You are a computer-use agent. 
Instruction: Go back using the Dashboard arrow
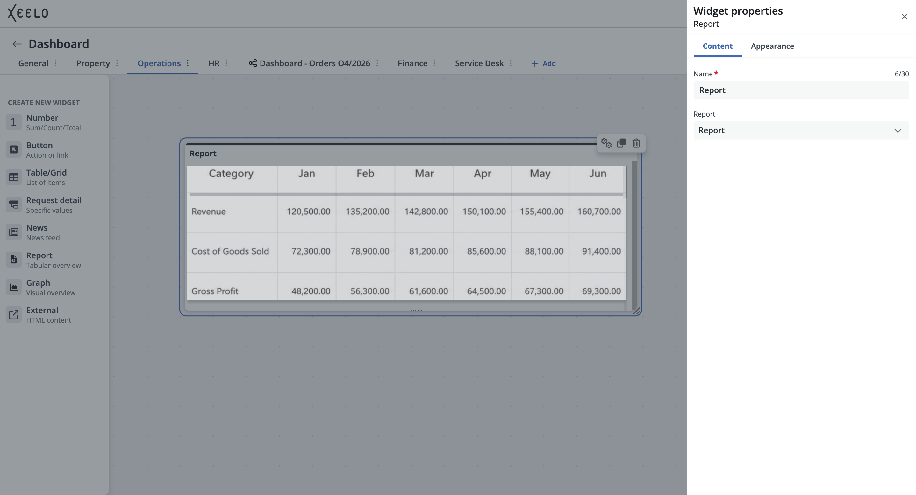(x=17, y=44)
